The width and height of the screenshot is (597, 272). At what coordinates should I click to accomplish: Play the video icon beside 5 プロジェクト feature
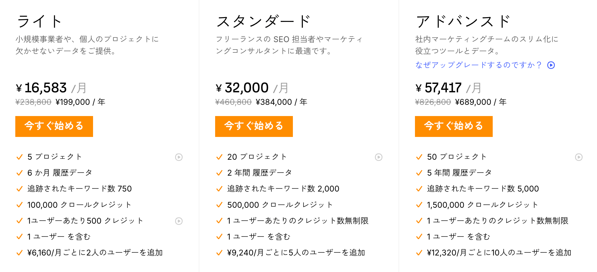pos(179,158)
